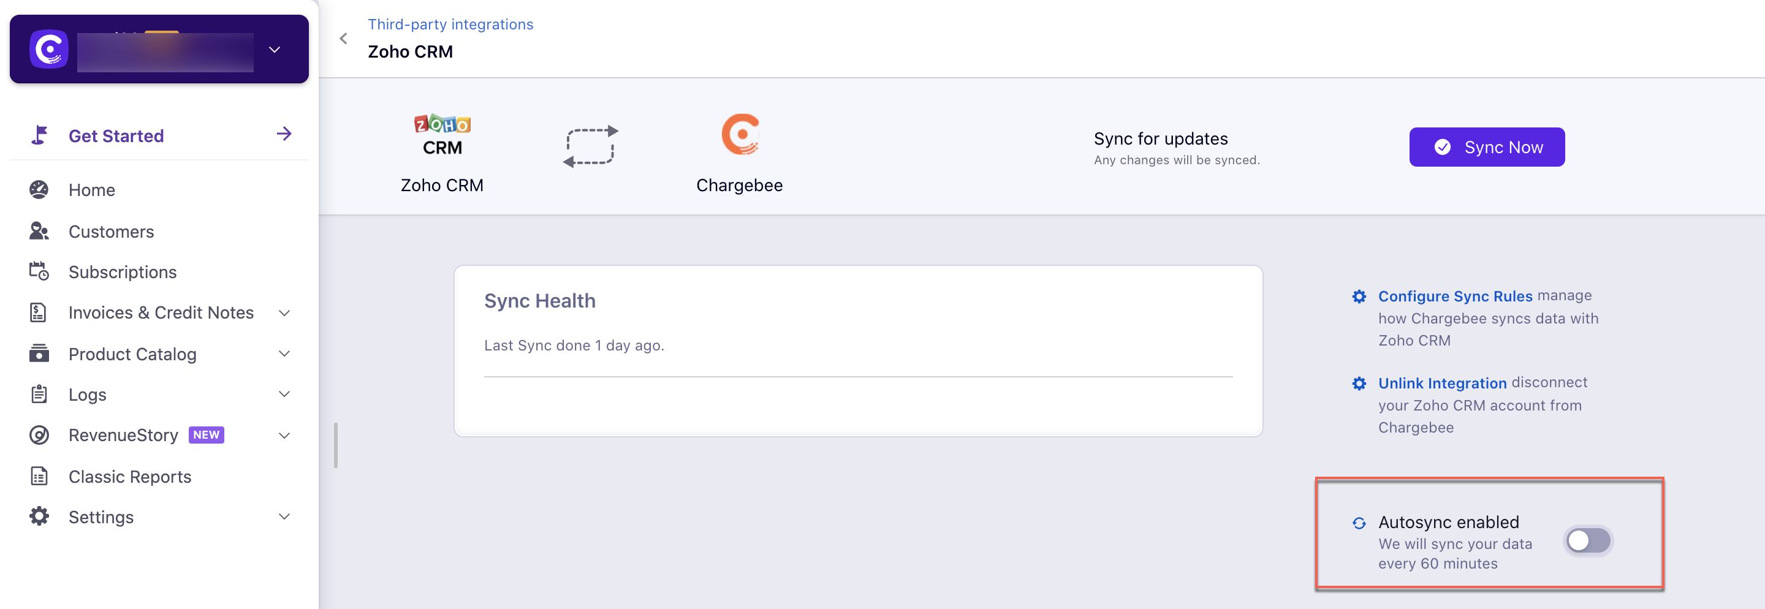Go to Subscriptions in the sidebar
The image size is (1765, 609).
pos(123,272)
